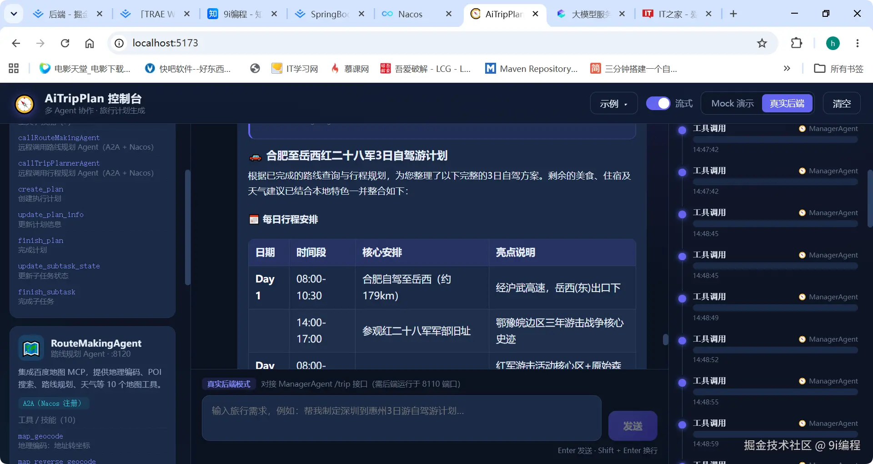
Task: Click the progress bar above 14:48:52
Action: click(775, 350)
